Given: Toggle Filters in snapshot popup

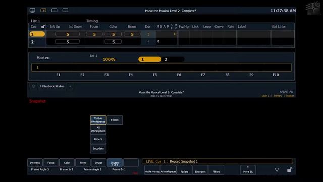Looking at the screenshot, I should pyautogui.click(x=115, y=120).
